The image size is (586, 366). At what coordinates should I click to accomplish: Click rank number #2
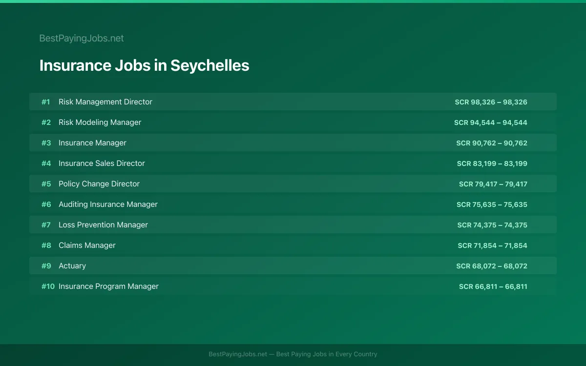[46, 122]
